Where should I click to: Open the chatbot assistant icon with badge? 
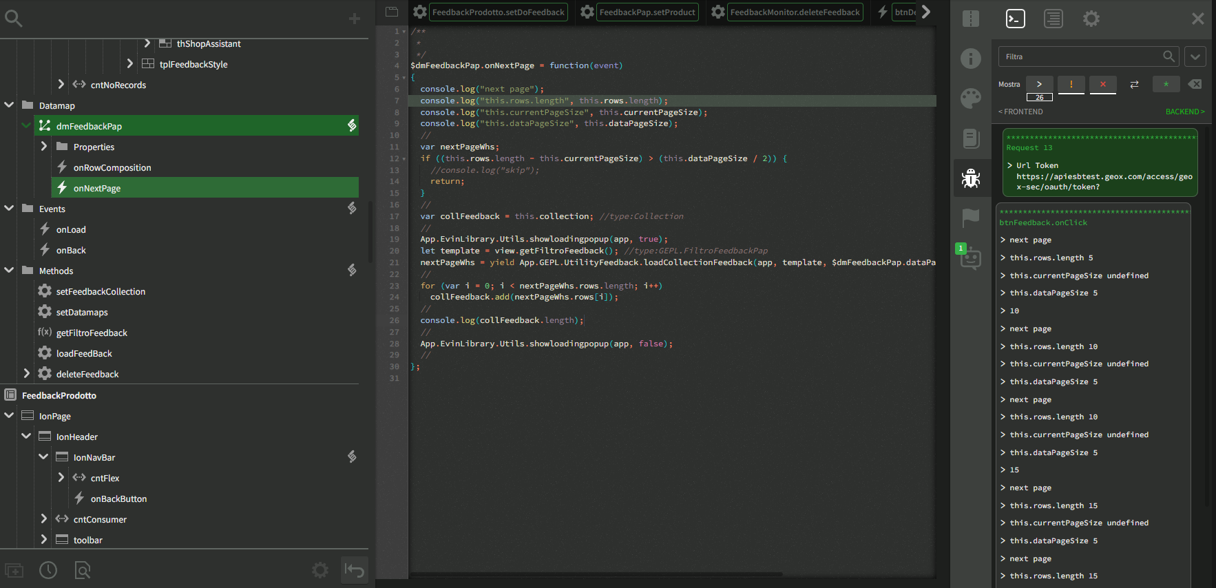[971, 258]
